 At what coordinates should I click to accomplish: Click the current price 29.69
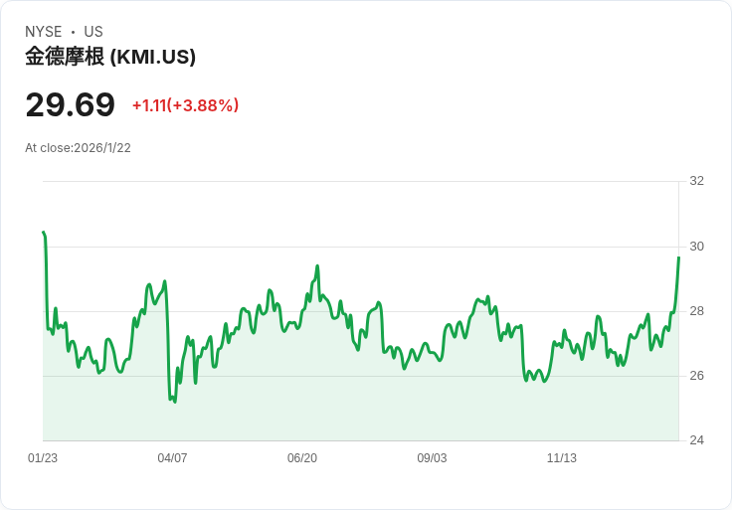[71, 104]
